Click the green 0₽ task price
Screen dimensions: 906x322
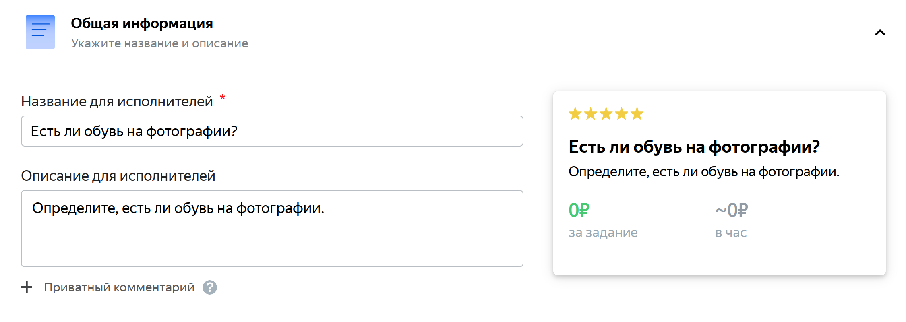579,210
